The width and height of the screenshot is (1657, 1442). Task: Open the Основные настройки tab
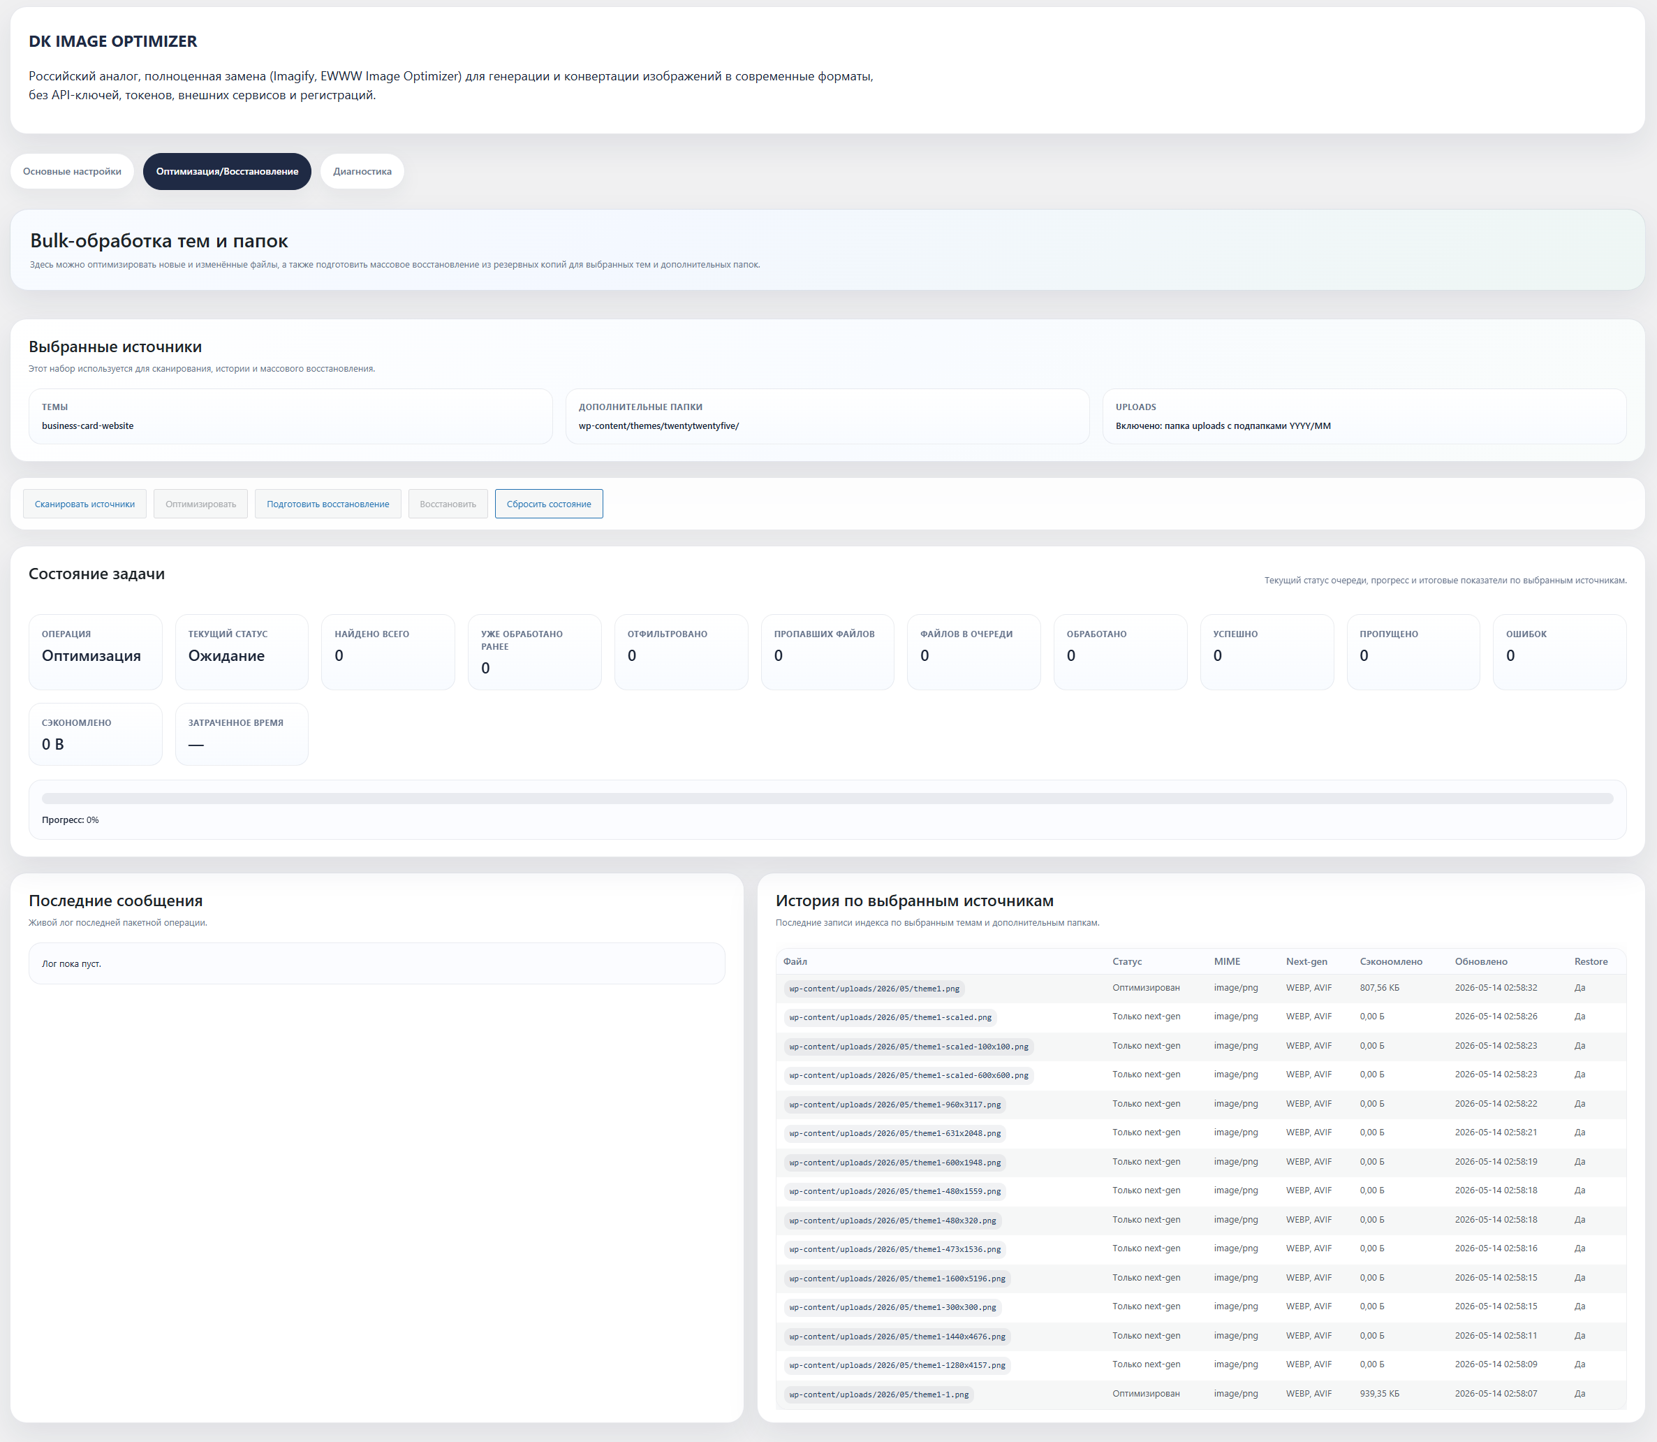coord(72,171)
